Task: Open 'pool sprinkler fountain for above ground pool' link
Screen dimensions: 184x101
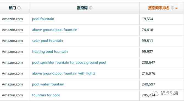Action: click(69, 63)
